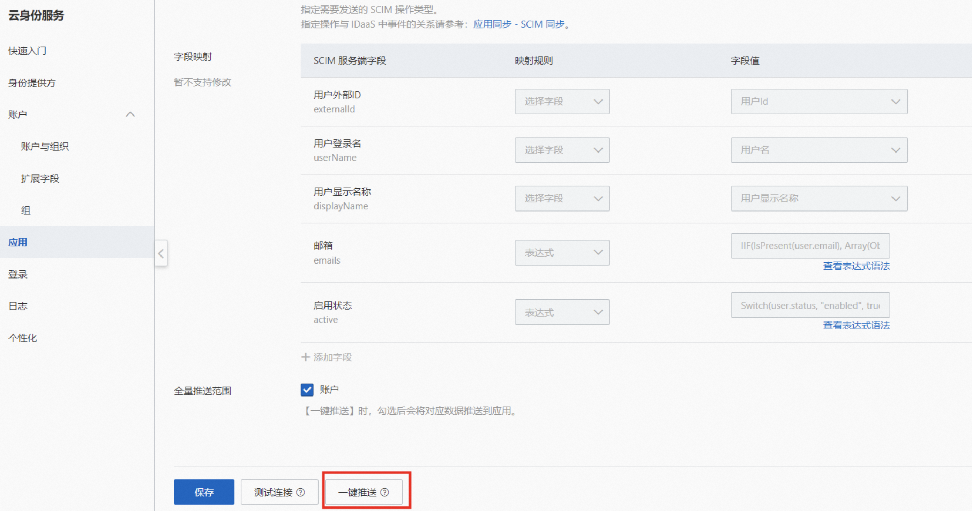Image resolution: width=972 pixels, height=511 pixels.
Task: Collapse the sidebar with the arrow handle
Action: click(x=161, y=253)
